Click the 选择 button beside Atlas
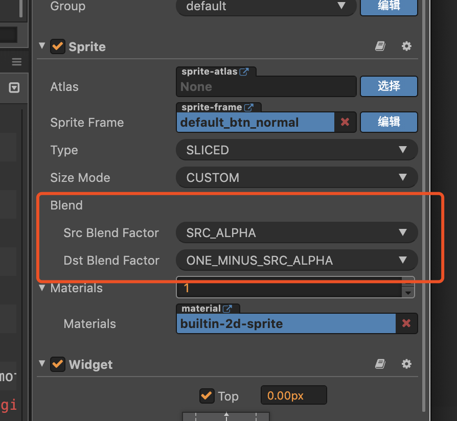 tap(389, 86)
